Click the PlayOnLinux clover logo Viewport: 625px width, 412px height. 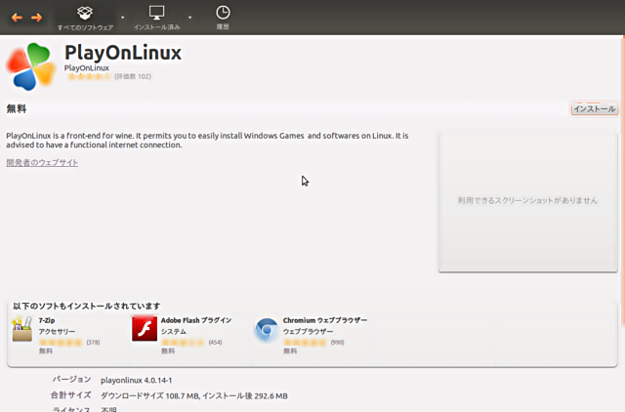(30, 66)
